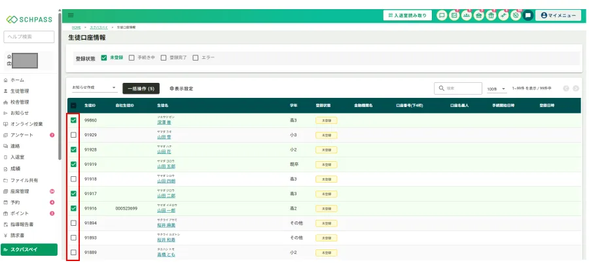Enable the 手続き中 status filter
The image size is (589, 263).
coord(132,57)
